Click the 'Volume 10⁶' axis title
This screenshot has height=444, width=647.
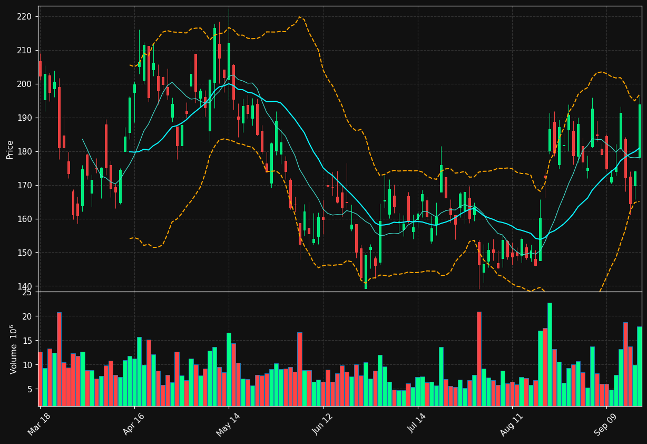(14, 349)
